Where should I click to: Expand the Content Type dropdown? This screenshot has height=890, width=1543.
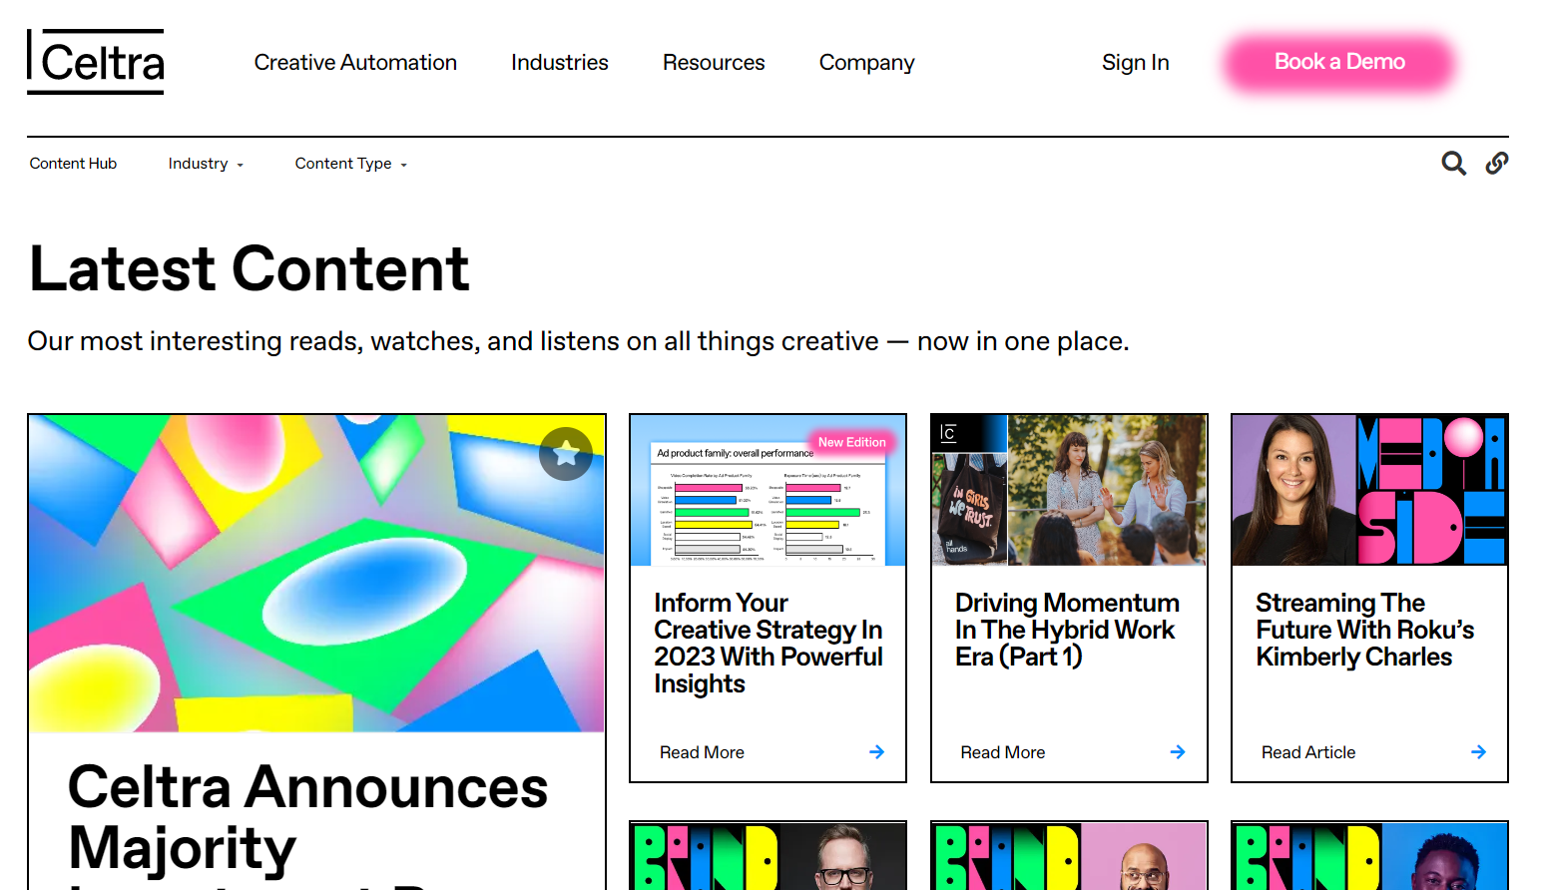(x=351, y=164)
